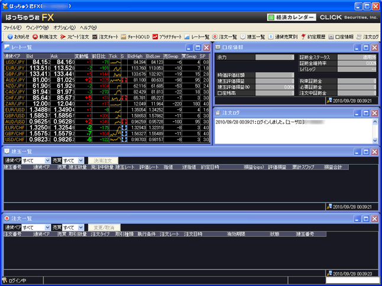Open 注文チャート order chart

click(x=105, y=37)
